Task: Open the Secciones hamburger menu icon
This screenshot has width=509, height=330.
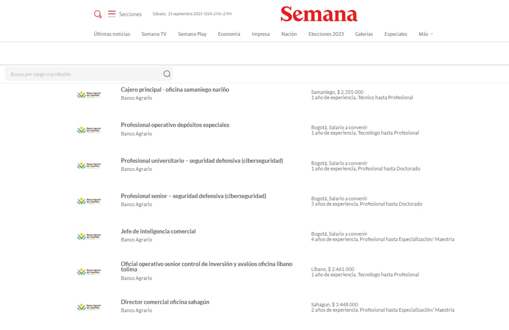Action: tap(112, 14)
